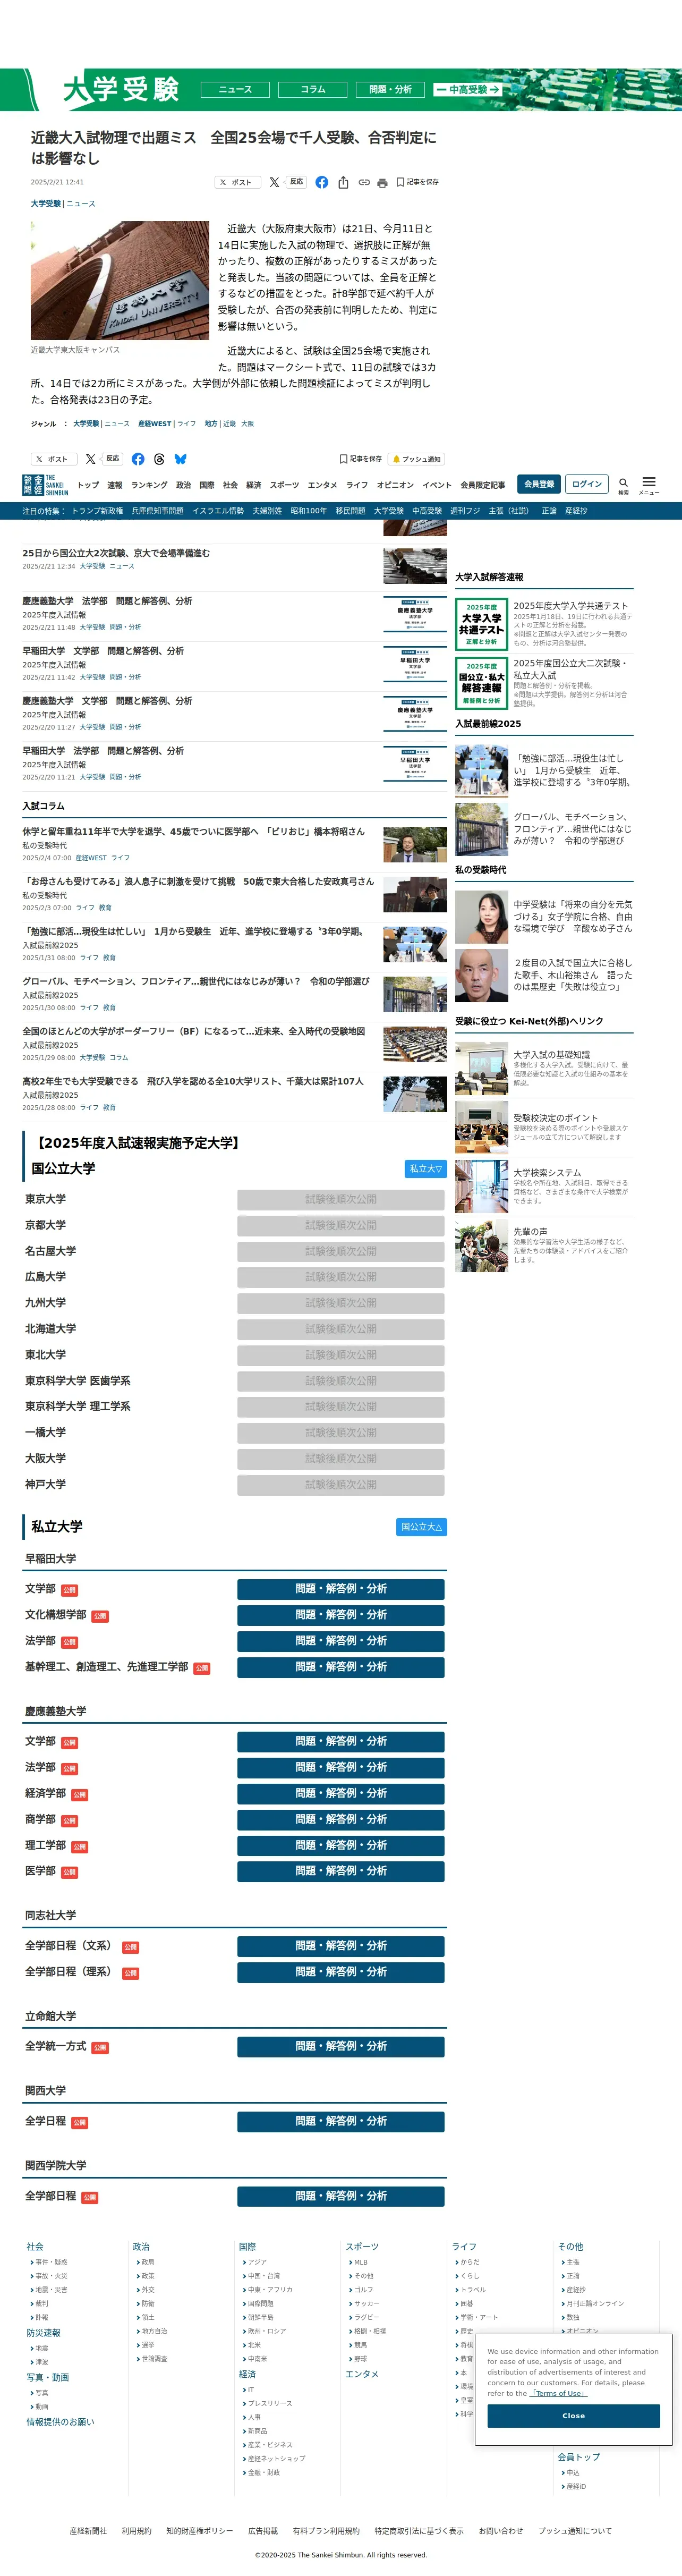
Task: Click 事件・疑惑 under footer 社会
Action: (51, 2262)
